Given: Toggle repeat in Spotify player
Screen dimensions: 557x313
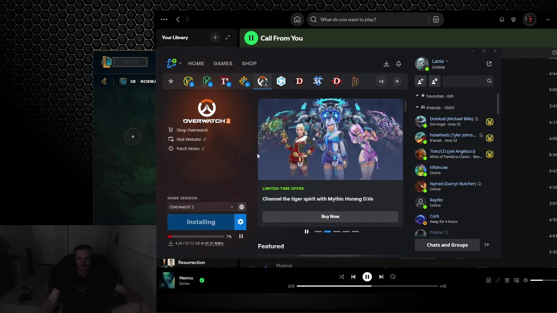Looking at the screenshot, I should [393, 277].
